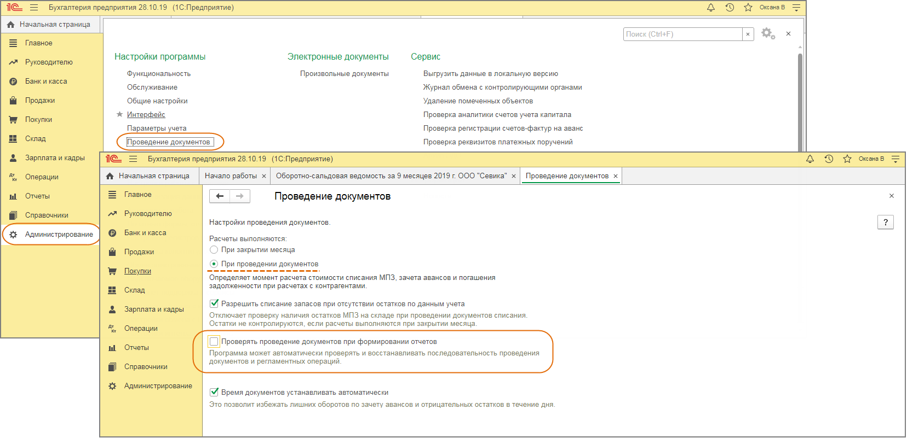Uncheck 'Время документов устанавливать автоматически'
The width and height of the screenshot is (907, 438).
coord(214,392)
